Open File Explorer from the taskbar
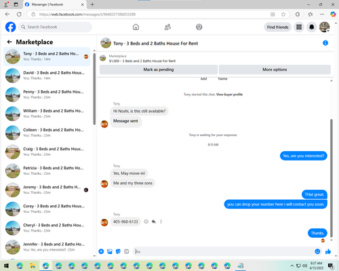 point(33,266)
